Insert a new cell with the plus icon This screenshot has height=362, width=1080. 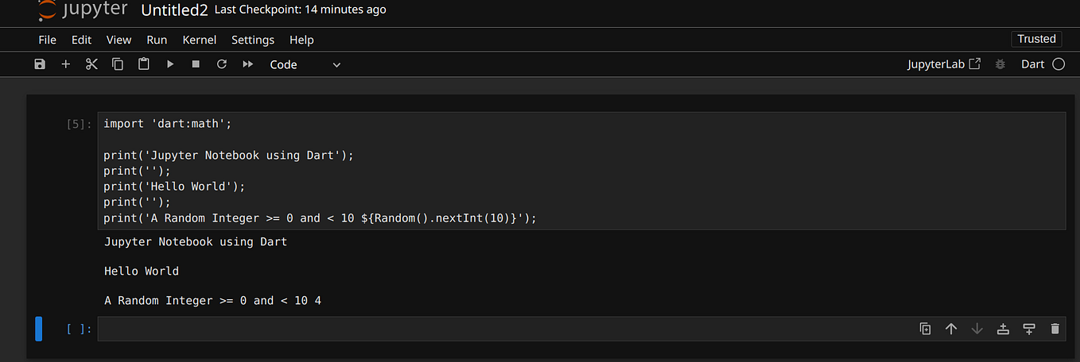(66, 64)
